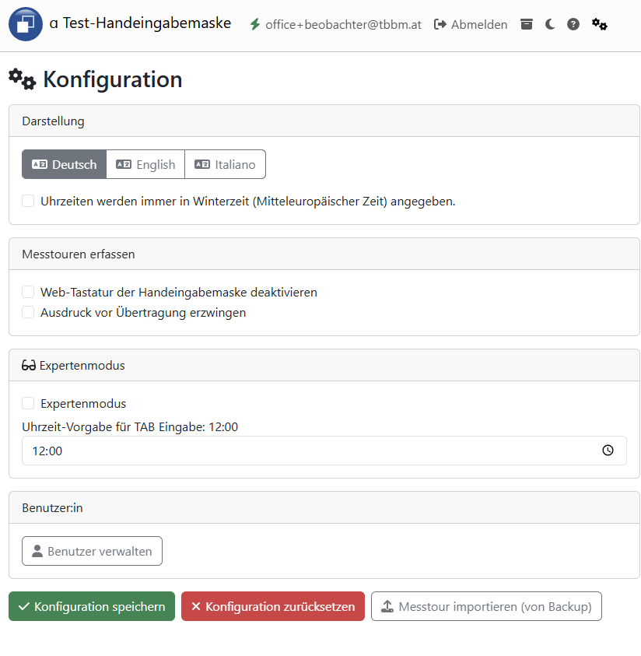Open help via the question mark icon
The height and width of the screenshot is (656, 641).
pyautogui.click(x=573, y=24)
